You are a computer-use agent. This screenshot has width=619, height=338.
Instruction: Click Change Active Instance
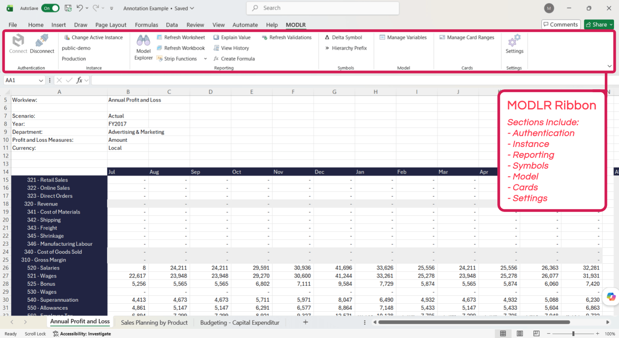[x=93, y=38]
